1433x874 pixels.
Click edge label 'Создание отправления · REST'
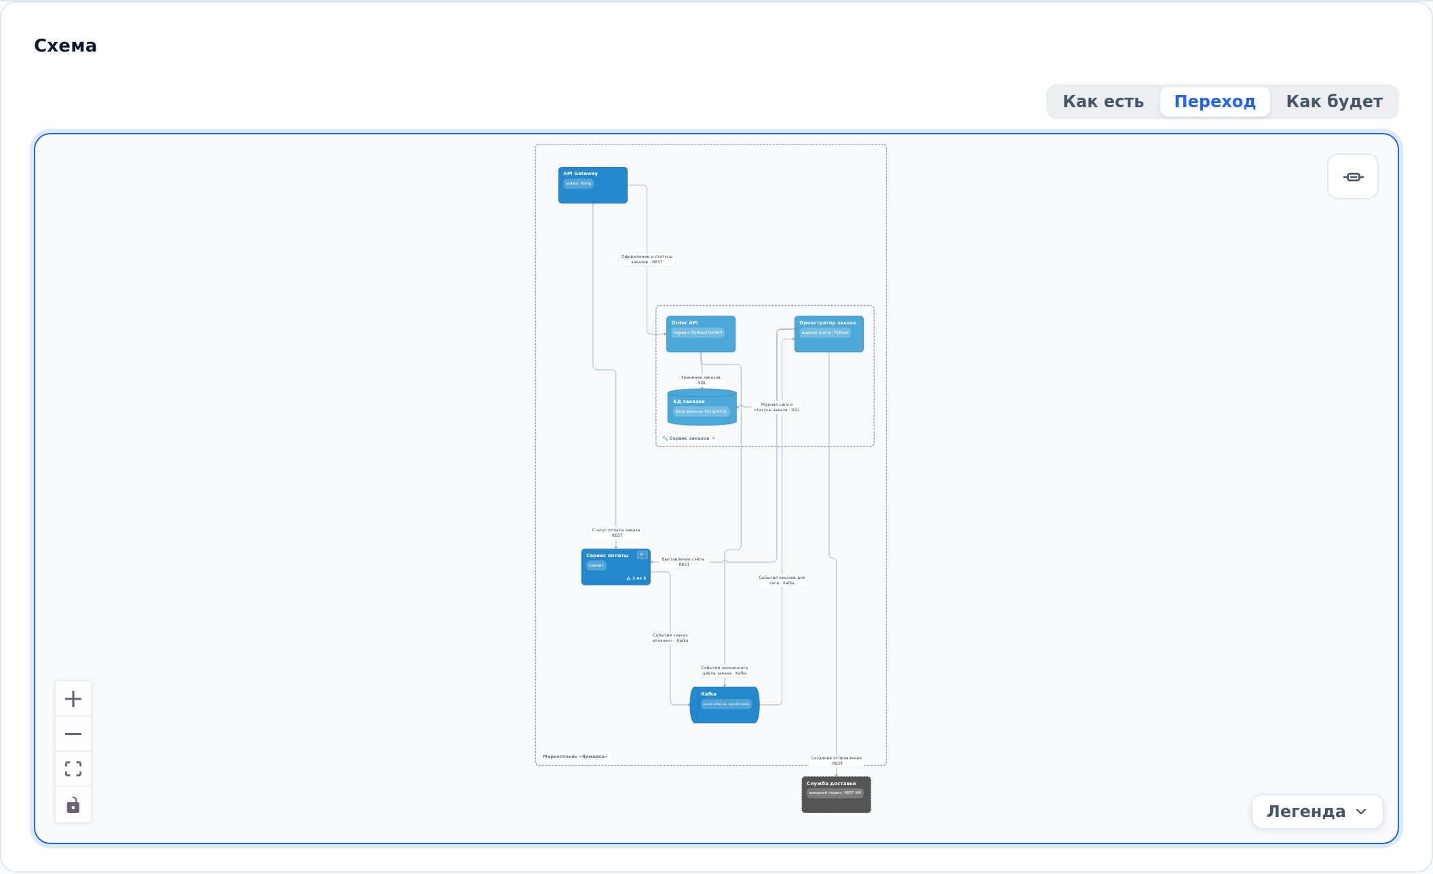[837, 761]
